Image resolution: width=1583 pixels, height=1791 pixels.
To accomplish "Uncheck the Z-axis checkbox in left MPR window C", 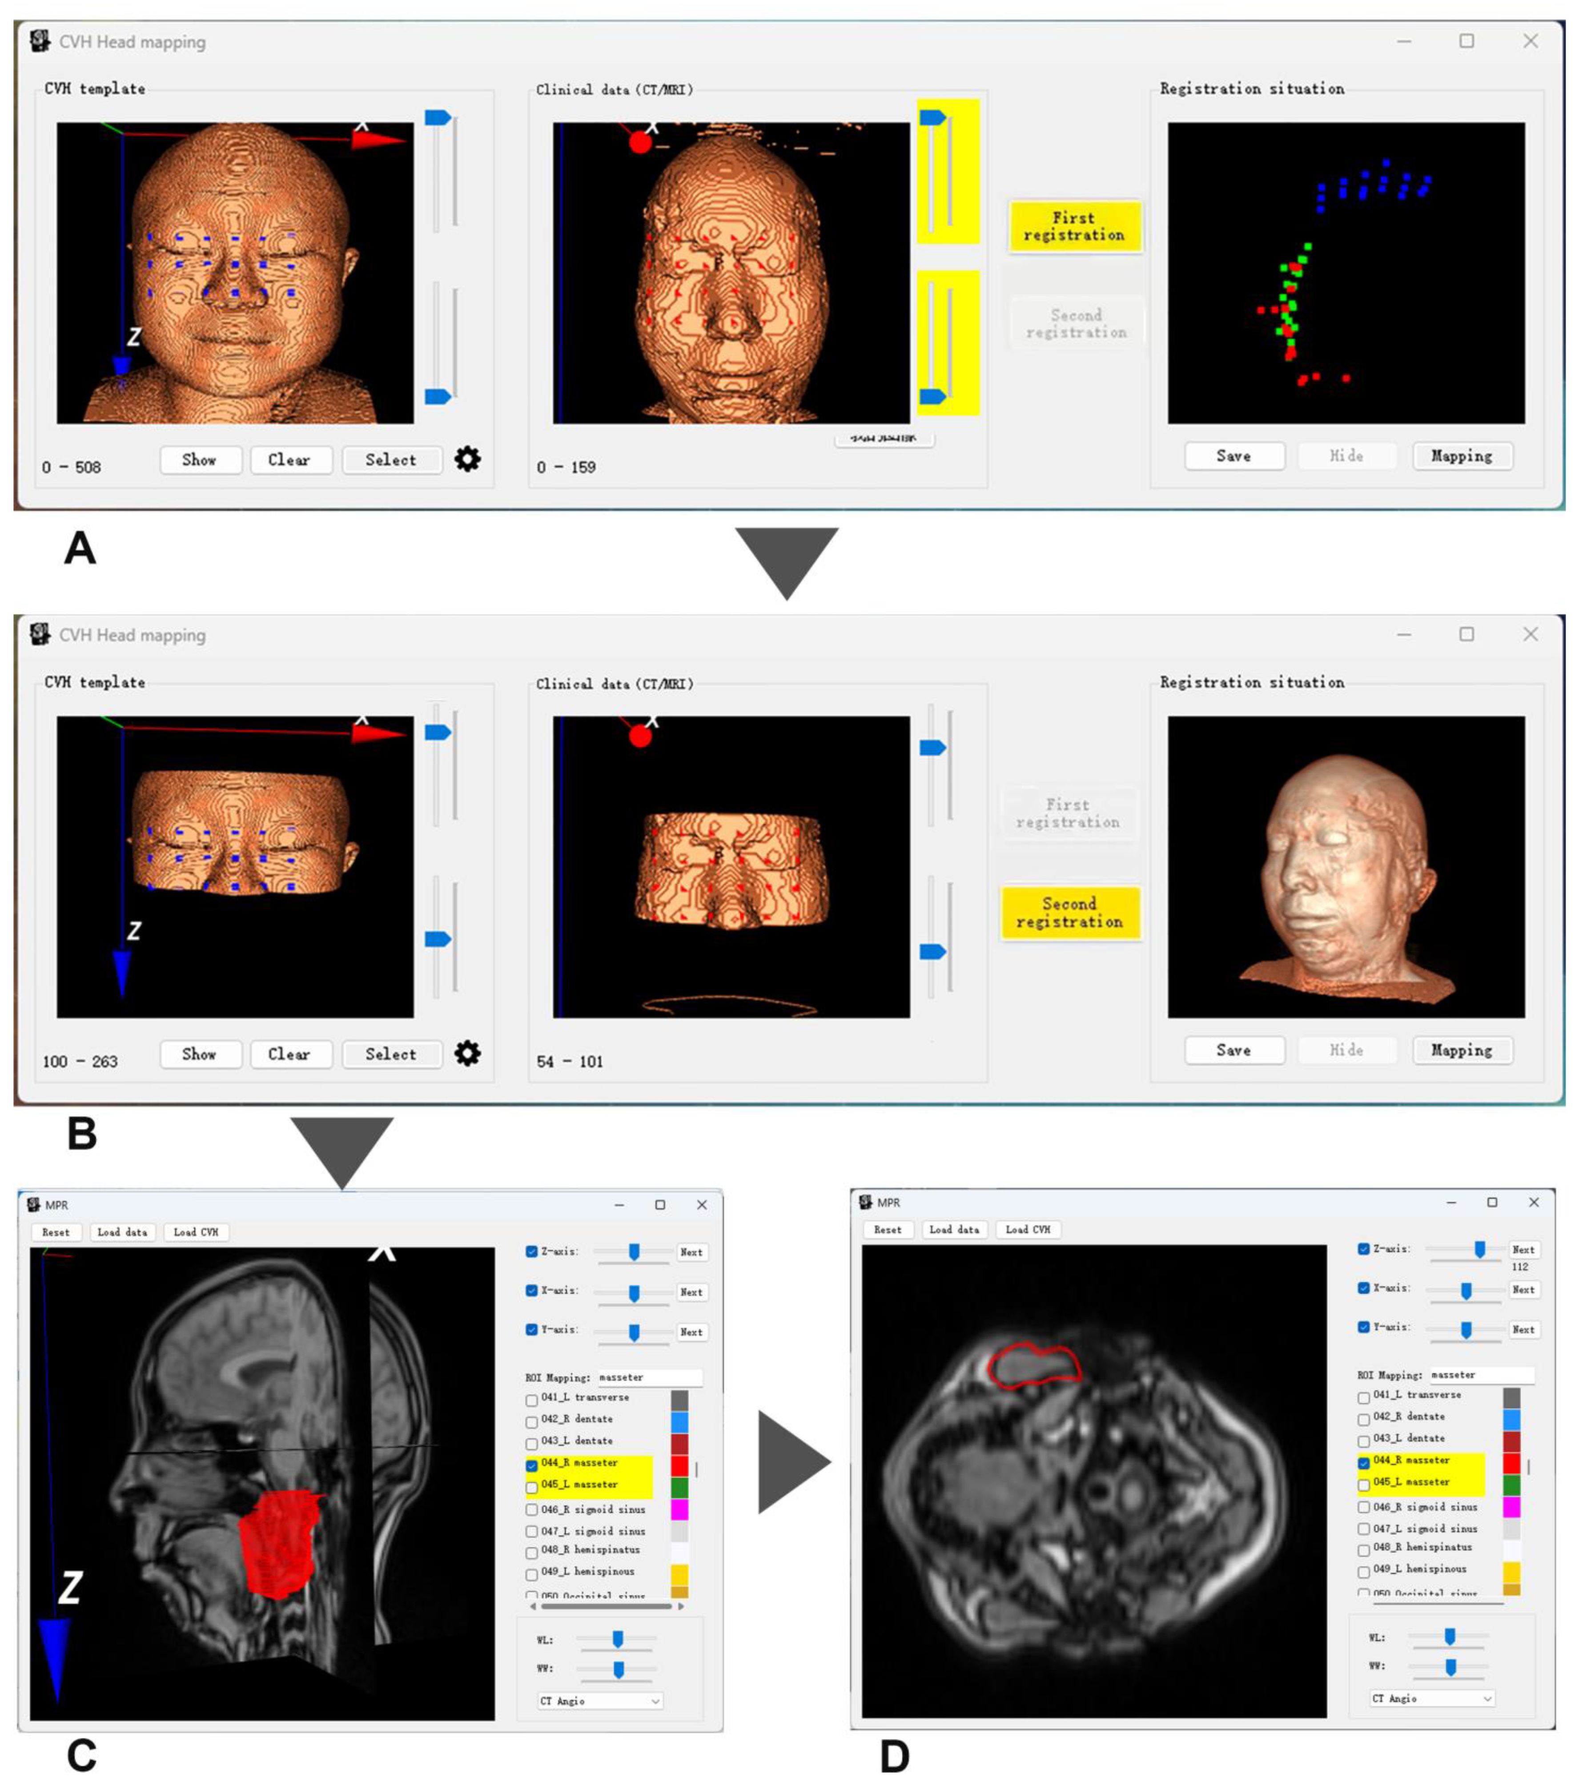I will [x=531, y=1251].
